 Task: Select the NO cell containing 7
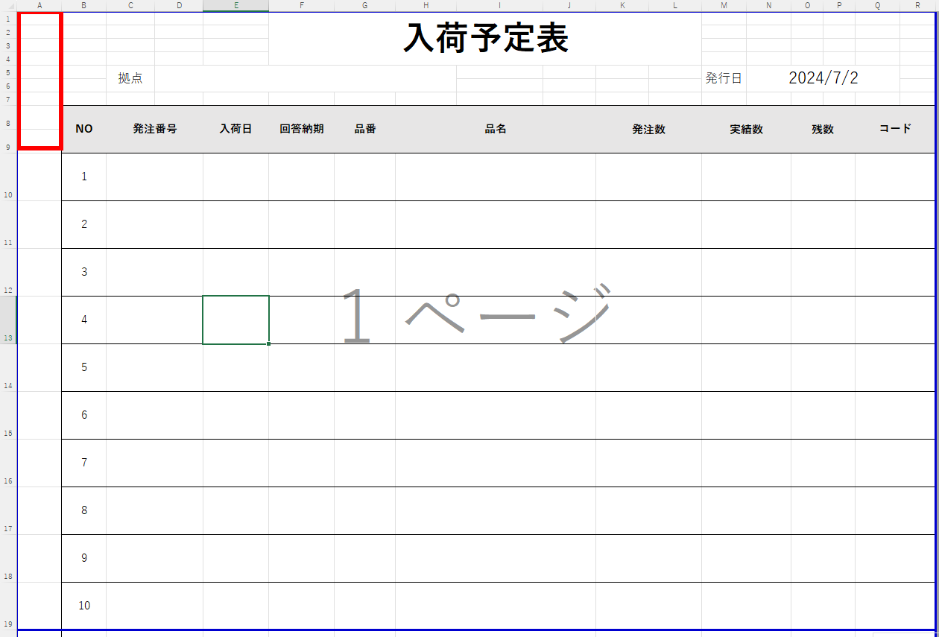(84, 463)
